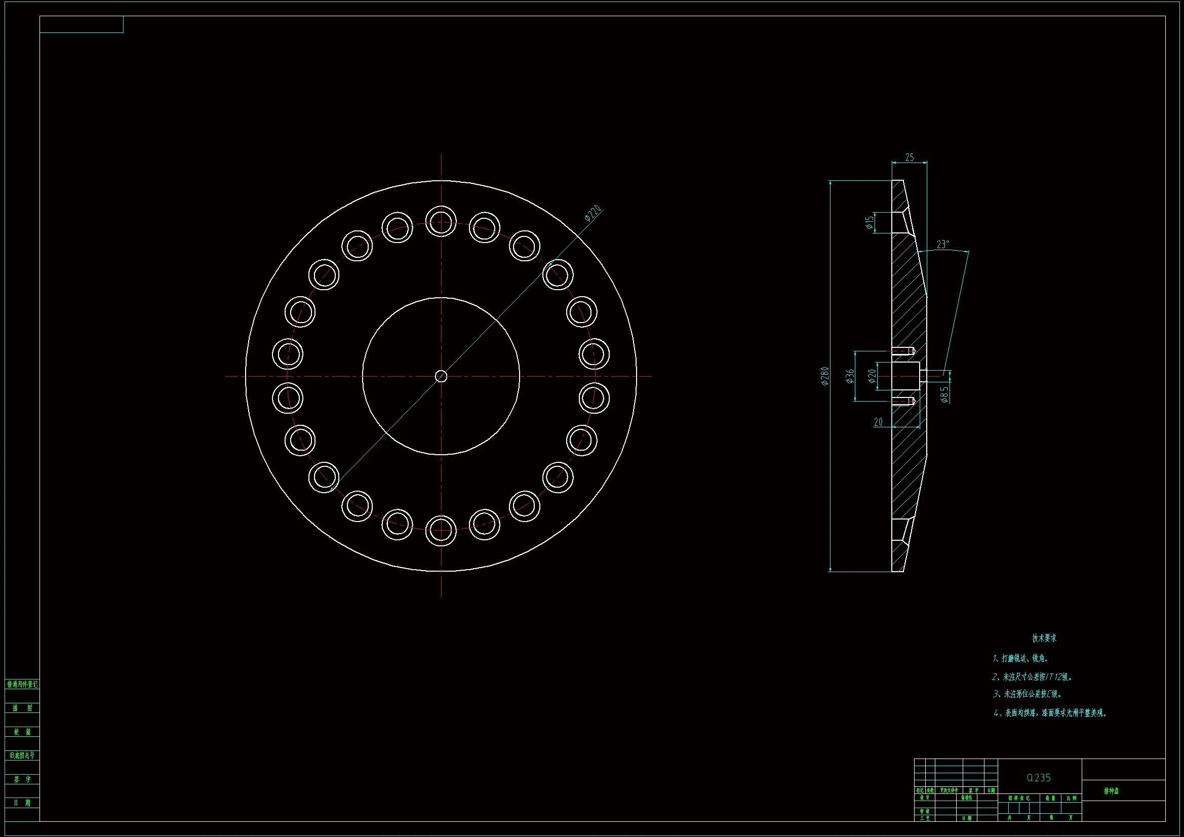
Task: Select the topmost hole on the bolt circle
Action: [x=441, y=221]
